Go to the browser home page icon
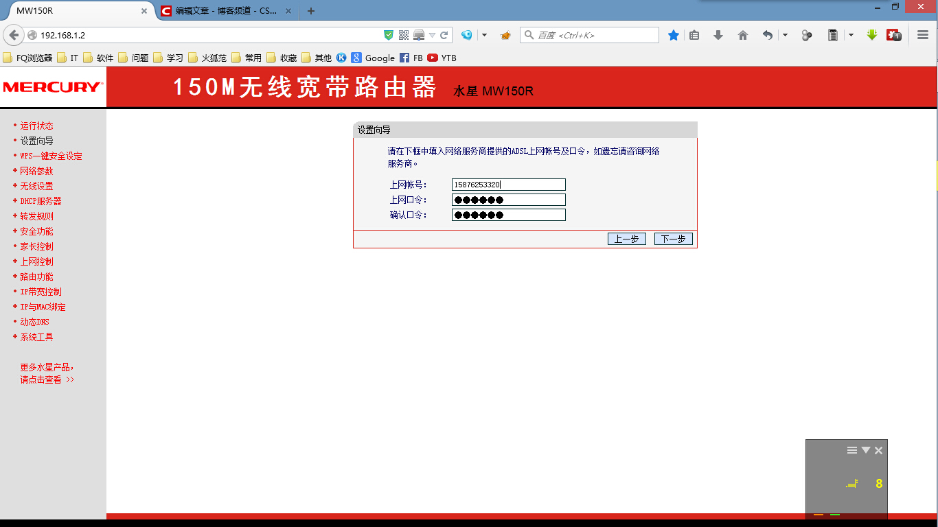The height and width of the screenshot is (527, 938). [x=743, y=35]
